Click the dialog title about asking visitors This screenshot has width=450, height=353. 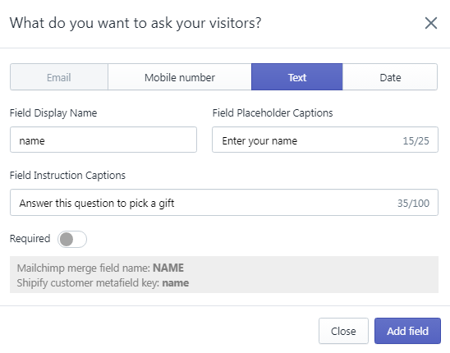pyautogui.click(x=135, y=23)
